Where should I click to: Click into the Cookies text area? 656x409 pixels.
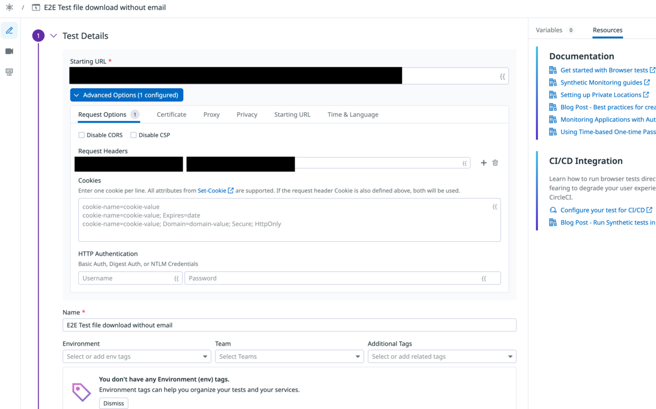tap(289, 220)
